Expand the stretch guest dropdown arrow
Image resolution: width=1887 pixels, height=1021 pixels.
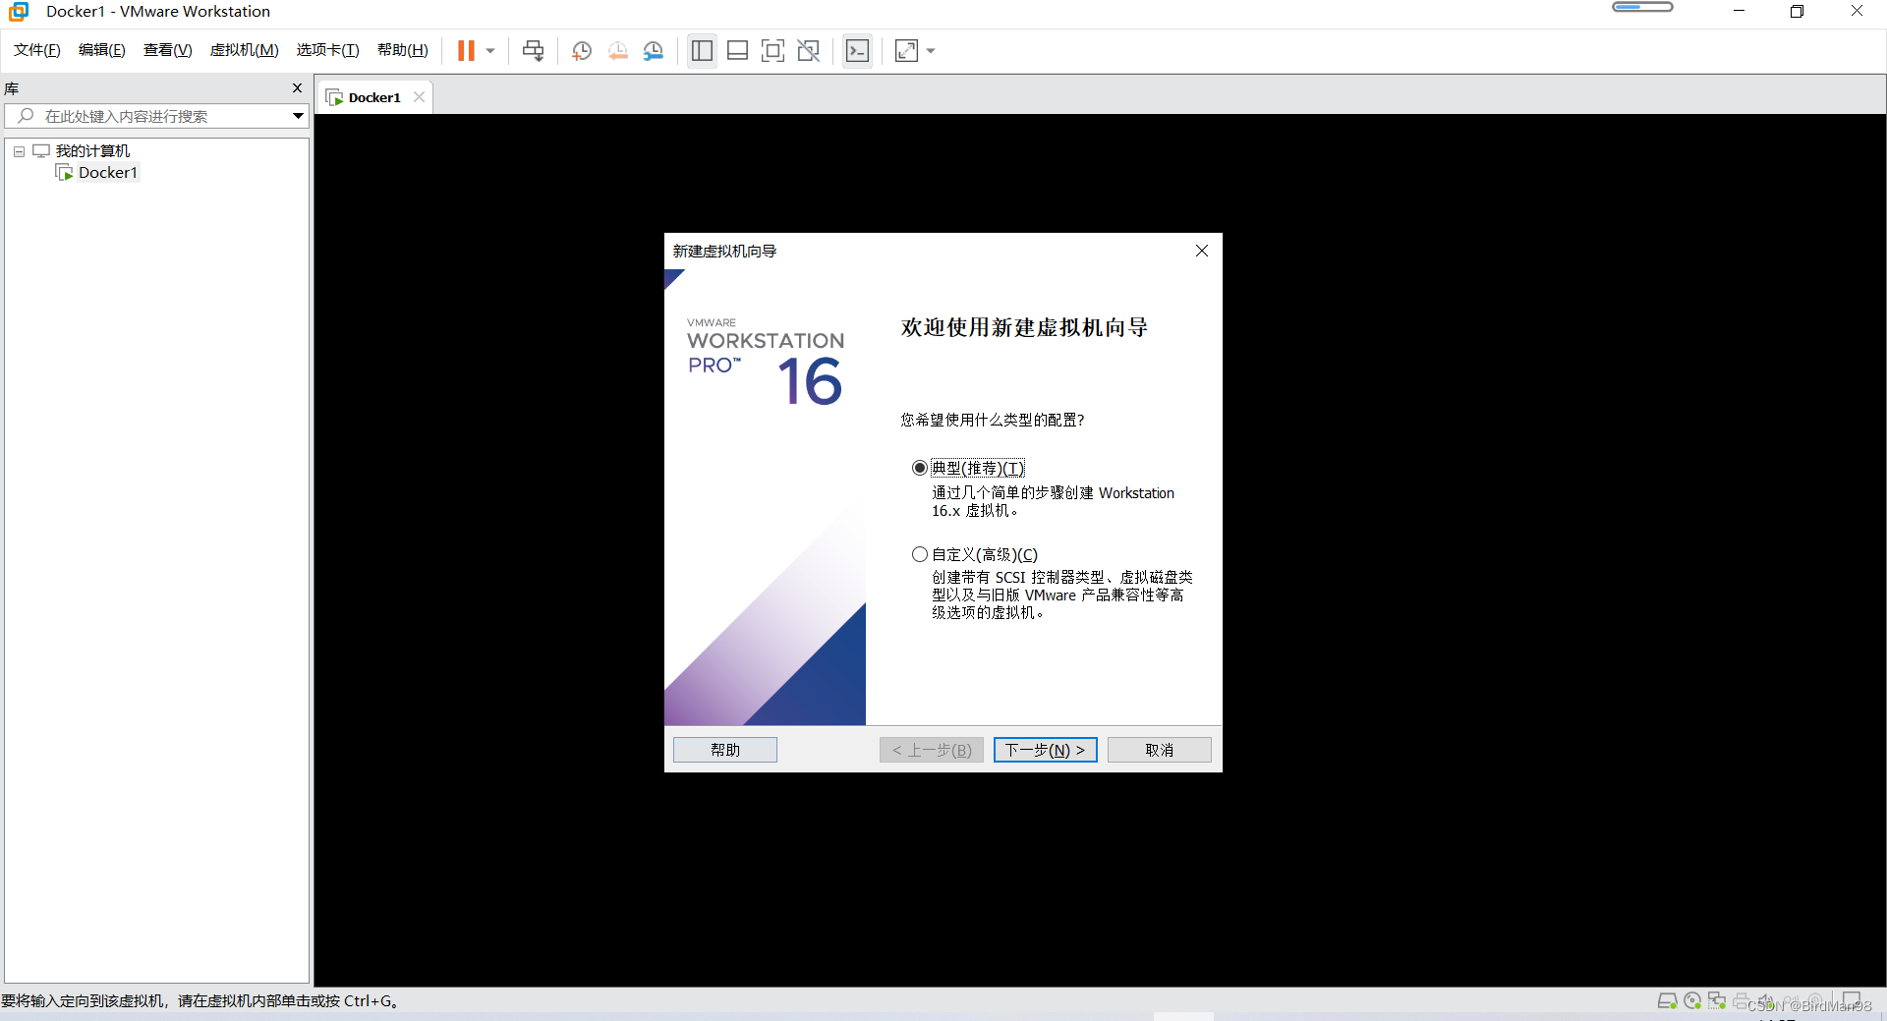click(931, 51)
